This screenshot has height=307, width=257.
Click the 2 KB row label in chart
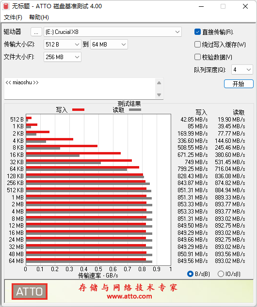point(18,134)
